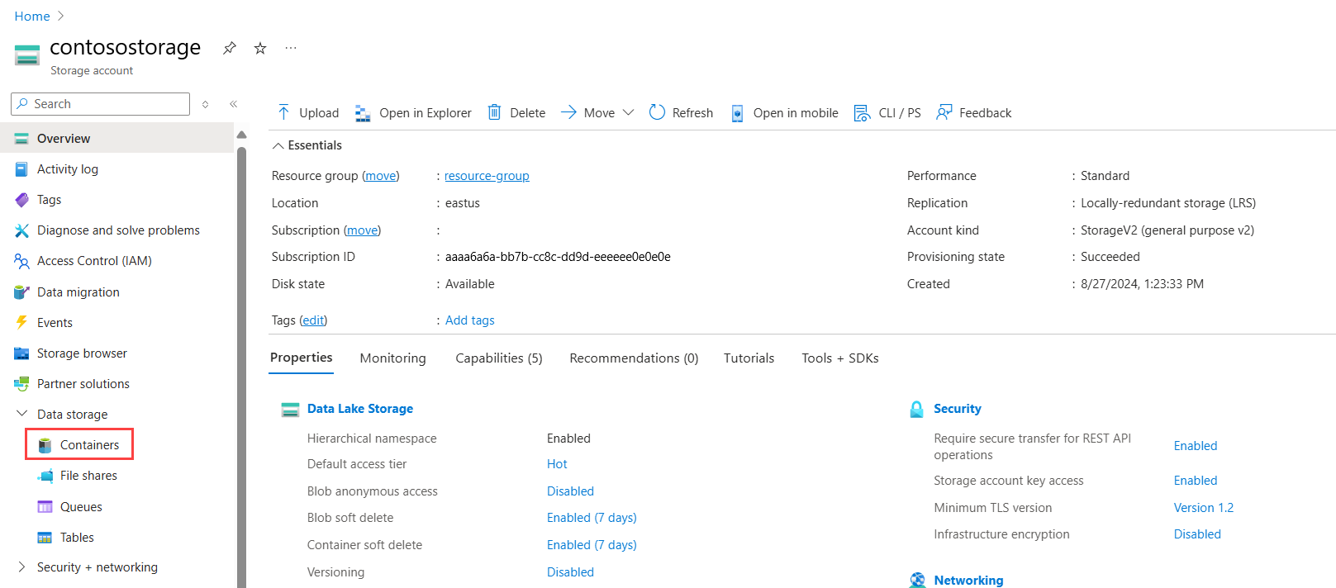Open the Capabilities (5) tab
The image size is (1336, 588).
pyautogui.click(x=498, y=358)
